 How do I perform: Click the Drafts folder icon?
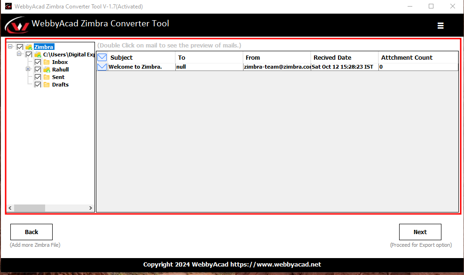click(x=47, y=85)
